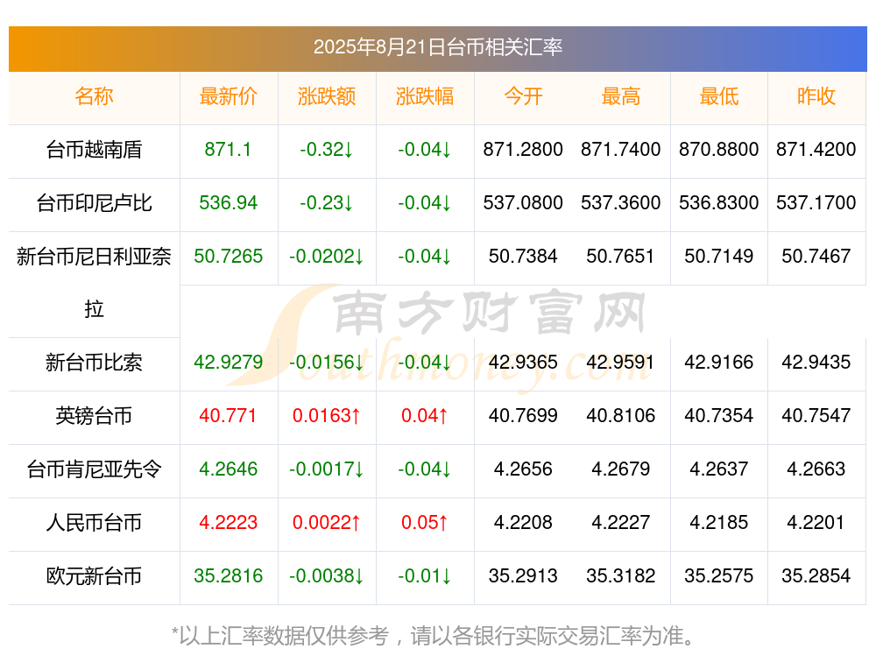
Task: Click the latest price 35.2816
Action: click(228, 576)
